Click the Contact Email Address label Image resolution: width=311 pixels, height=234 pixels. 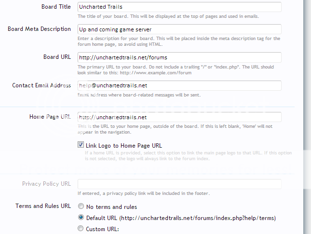pos(41,85)
